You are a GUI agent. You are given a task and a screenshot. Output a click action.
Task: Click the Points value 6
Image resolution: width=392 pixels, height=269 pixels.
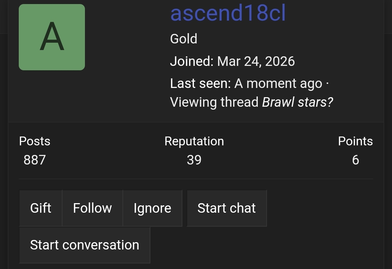click(355, 160)
